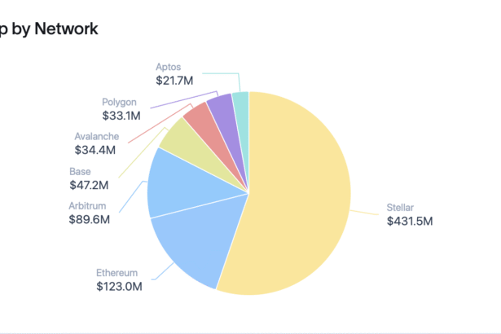This screenshot has width=501, height=334.
Task: Click the teal Aptos pie slice
Action: pos(241,106)
